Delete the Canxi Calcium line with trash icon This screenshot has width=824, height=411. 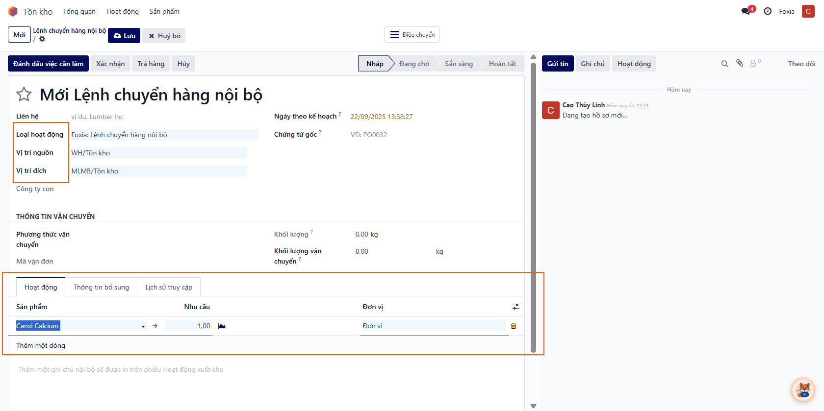pos(514,326)
